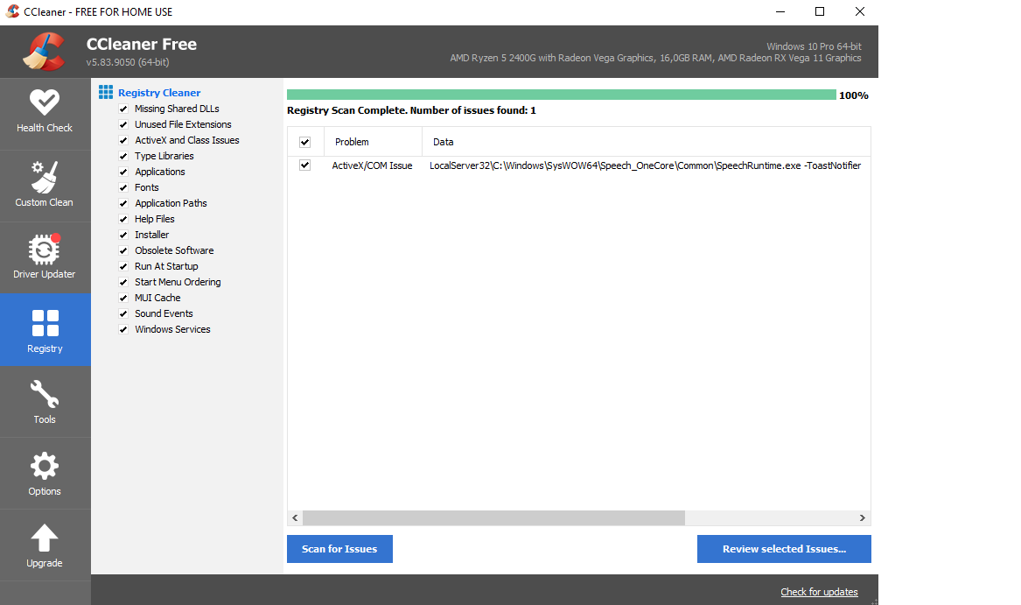Click CCleaner icon in the title bar
The width and height of the screenshot is (1021, 605).
pyautogui.click(x=12, y=11)
